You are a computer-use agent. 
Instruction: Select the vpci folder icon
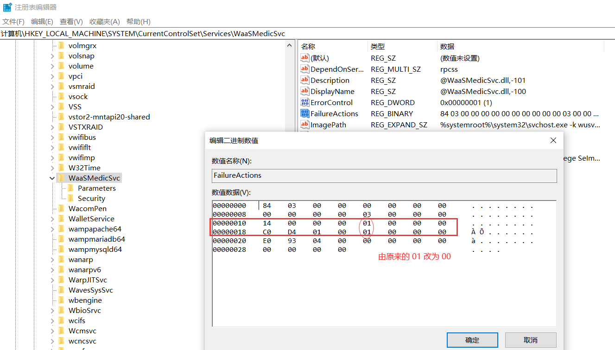61,76
